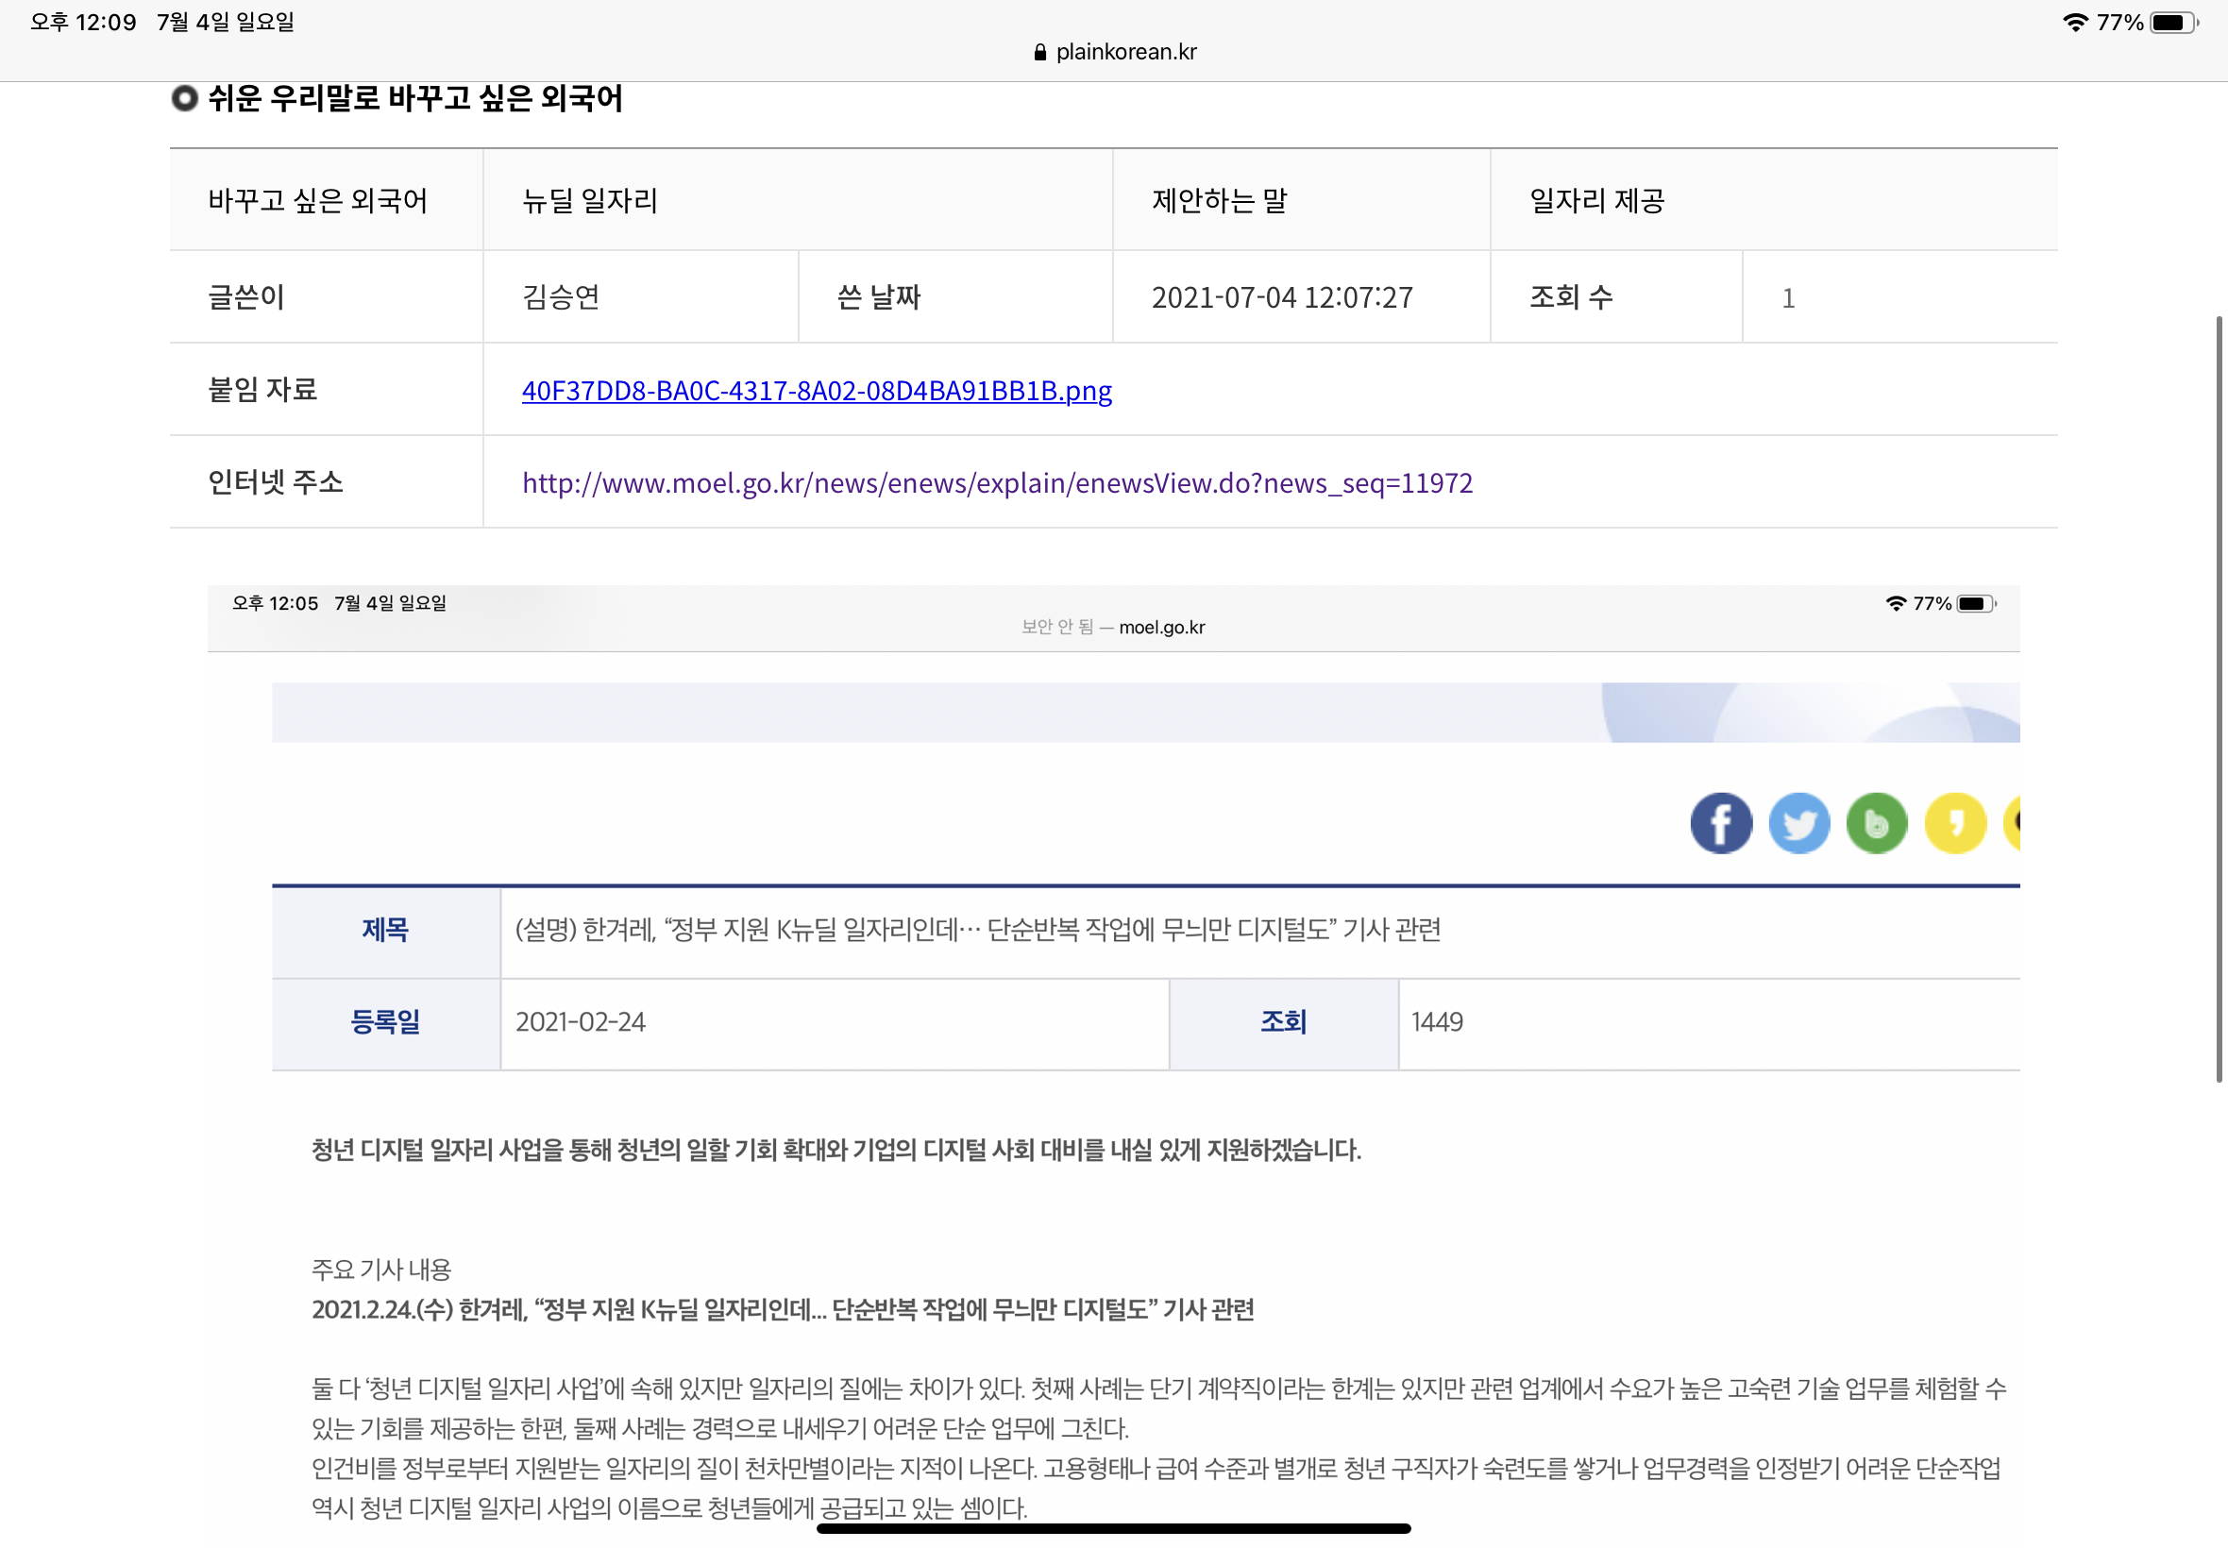Open the moel.go.kr enewsView URL link
Image resolution: width=2228 pixels, height=1548 pixels.
pyautogui.click(x=997, y=482)
